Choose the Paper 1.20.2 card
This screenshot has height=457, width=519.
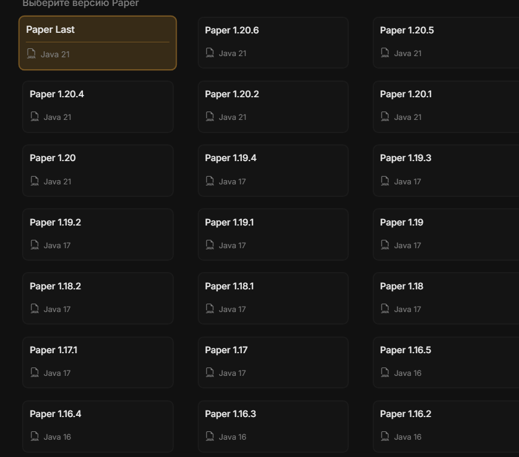pyautogui.click(x=273, y=107)
